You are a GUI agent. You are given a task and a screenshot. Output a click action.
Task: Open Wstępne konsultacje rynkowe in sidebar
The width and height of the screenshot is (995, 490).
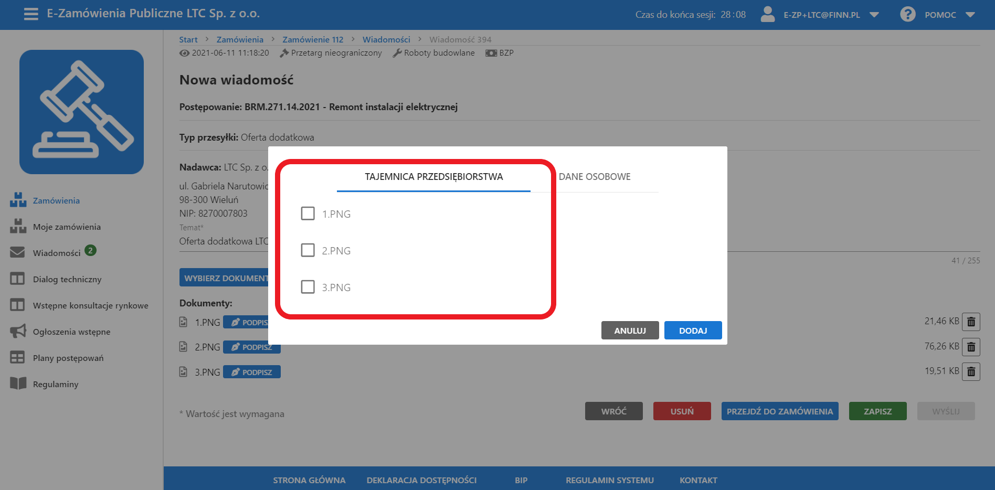91,305
